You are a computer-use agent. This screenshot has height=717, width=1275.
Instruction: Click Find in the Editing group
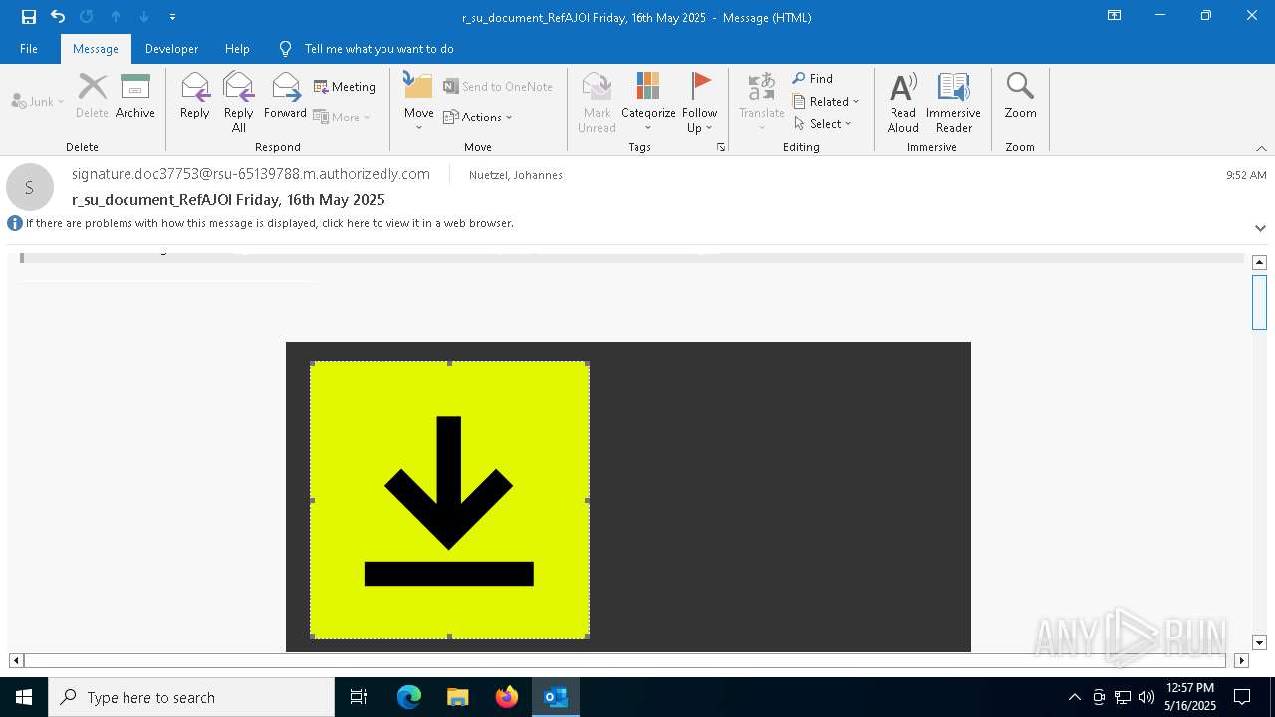pyautogui.click(x=813, y=78)
